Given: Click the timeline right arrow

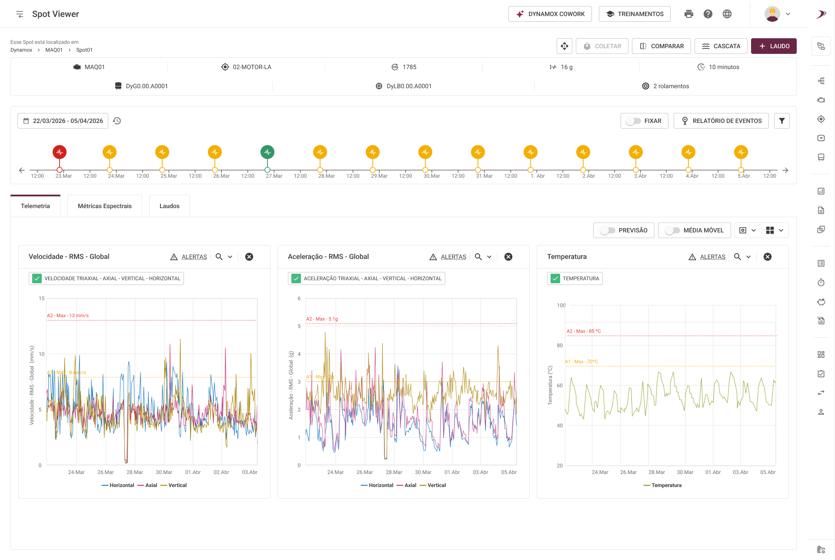Looking at the screenshot, I should [785, 170].
